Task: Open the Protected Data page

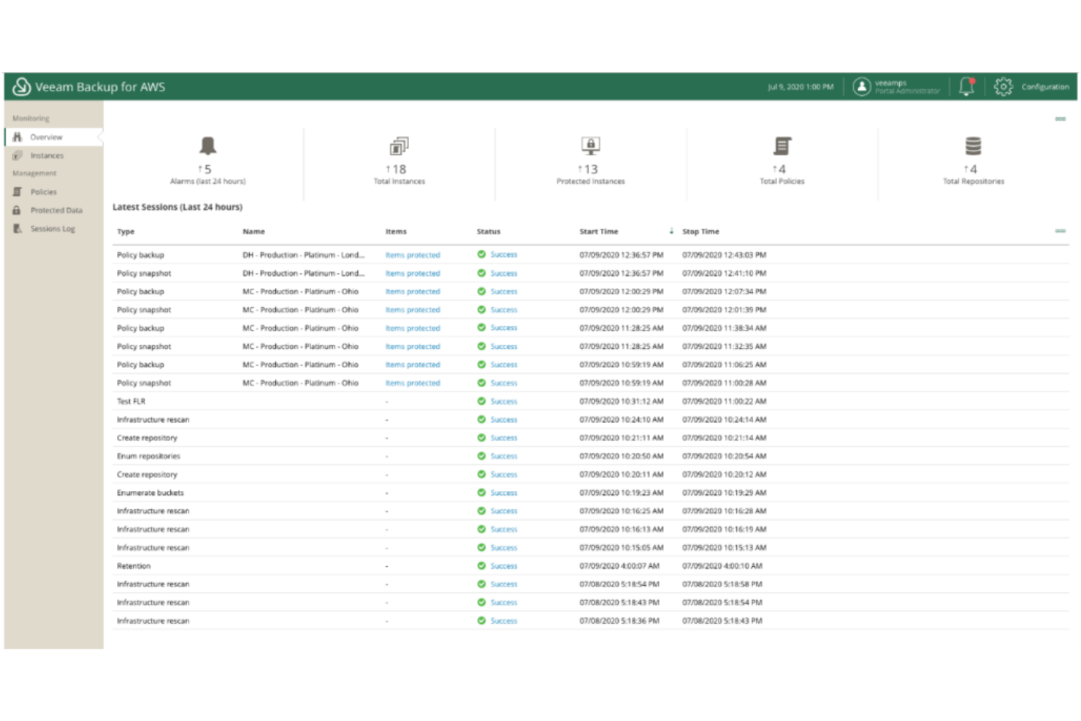Action: pyautogui.click(x=56, y=210)
